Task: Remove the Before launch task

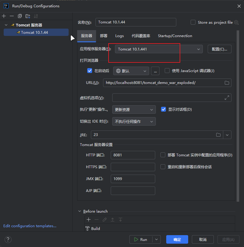Action: tap(96, 219)
